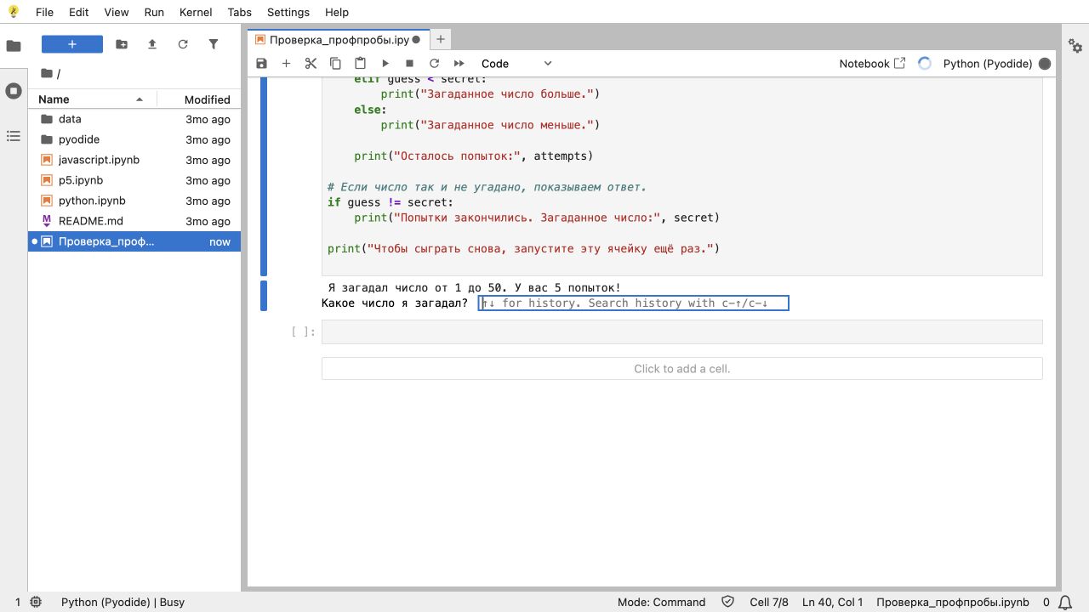Paste cell from clipboard
Screen dimensions: 1089x612
(x=360, y=64)
